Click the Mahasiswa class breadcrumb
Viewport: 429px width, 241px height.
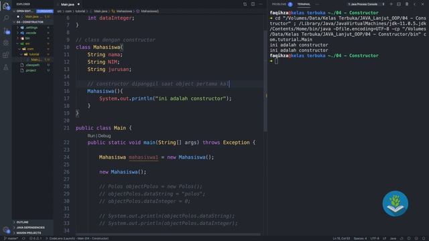tap(124, 11)
